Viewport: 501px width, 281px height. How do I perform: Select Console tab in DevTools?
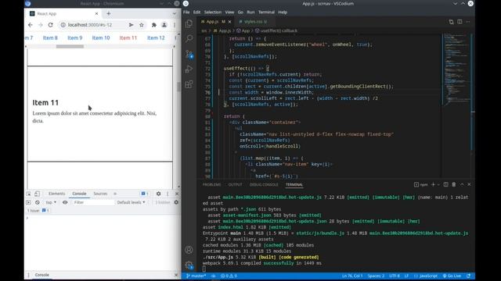click(79, 194)
